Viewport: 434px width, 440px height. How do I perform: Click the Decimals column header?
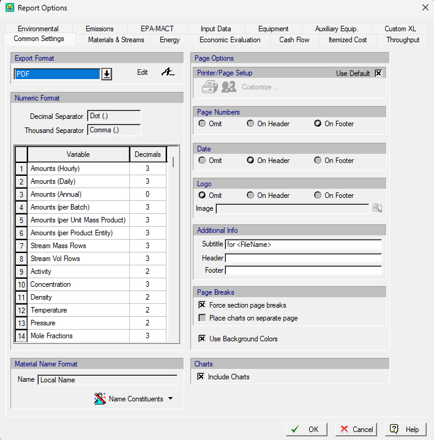(148, 154)
